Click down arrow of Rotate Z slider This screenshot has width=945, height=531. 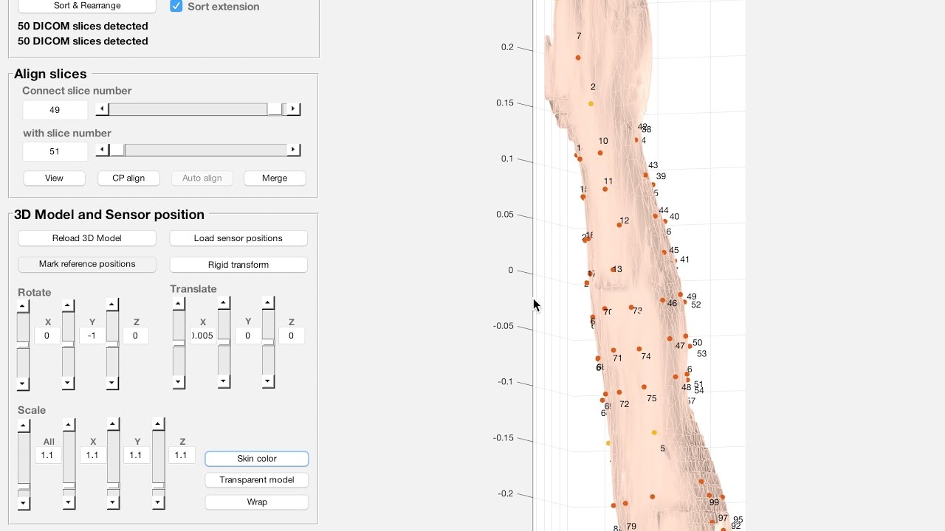pos(112,382)
